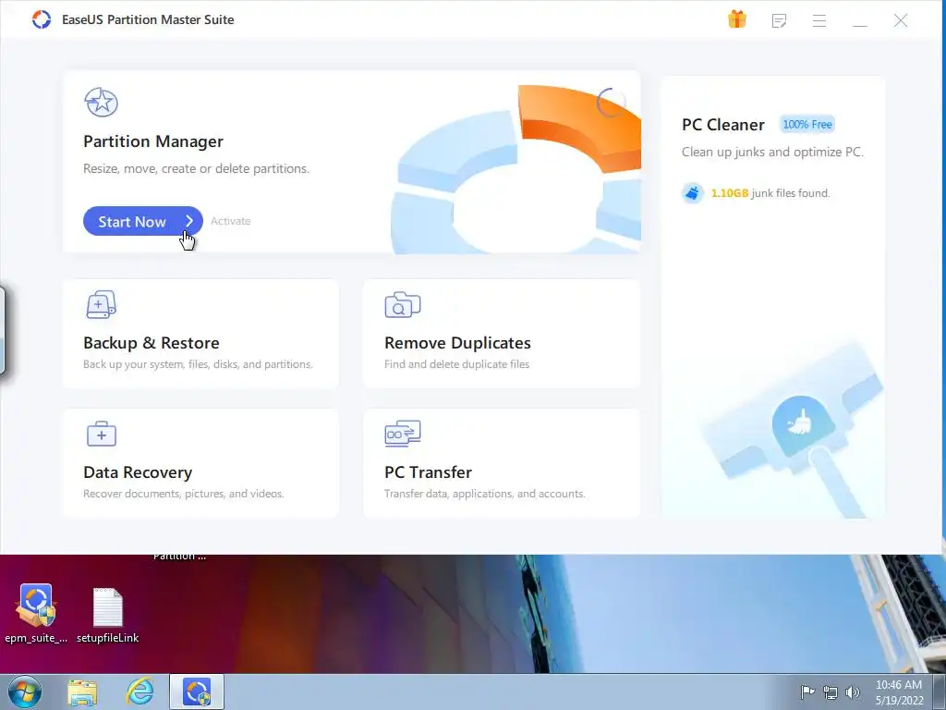Open the feedback note icon
Image resolution: width=946 pixels, height=710 pixels.
[x=779, y=20]
